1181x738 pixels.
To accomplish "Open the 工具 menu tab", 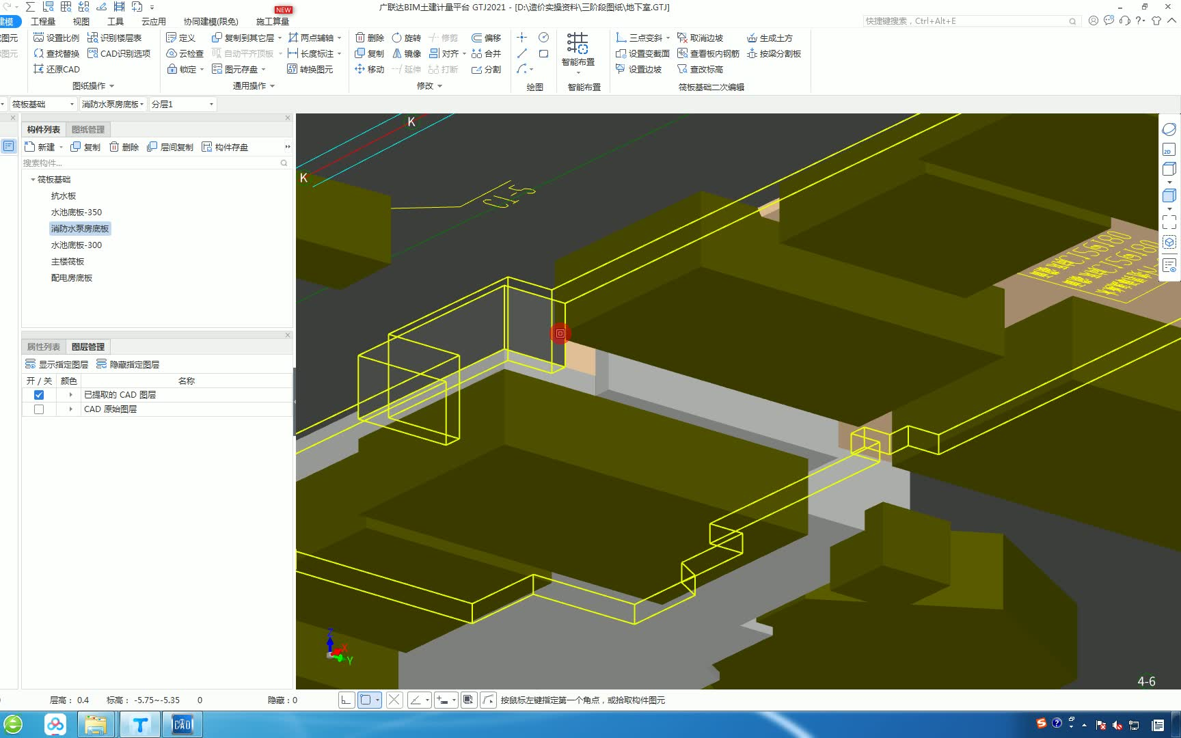I will tap(116, 21).
